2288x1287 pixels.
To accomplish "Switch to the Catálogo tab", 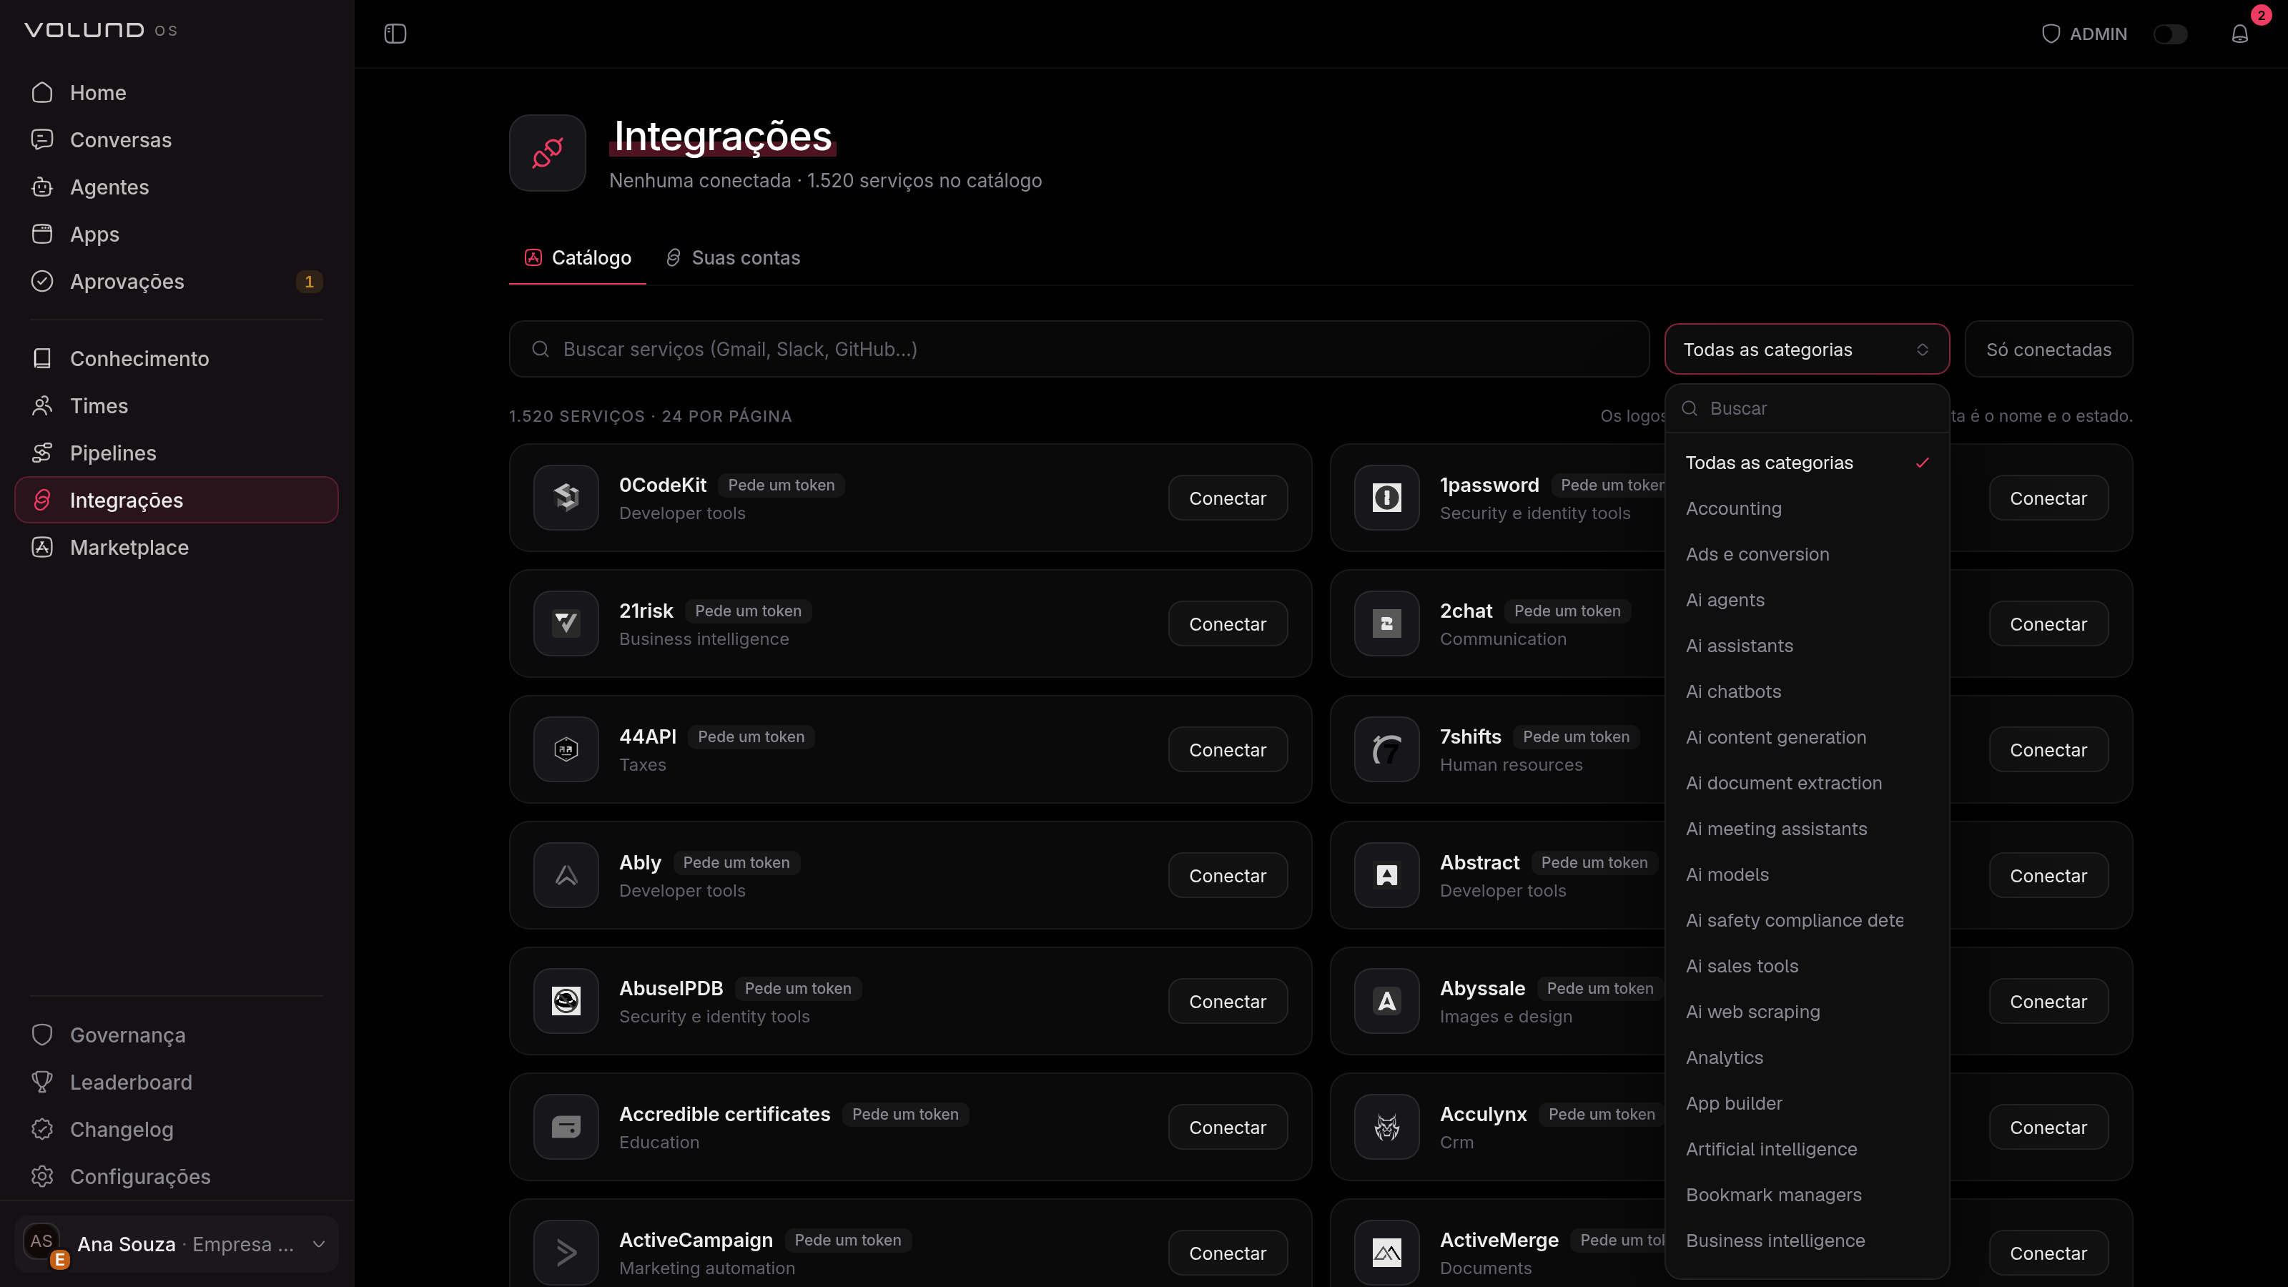I will point(577,257).
